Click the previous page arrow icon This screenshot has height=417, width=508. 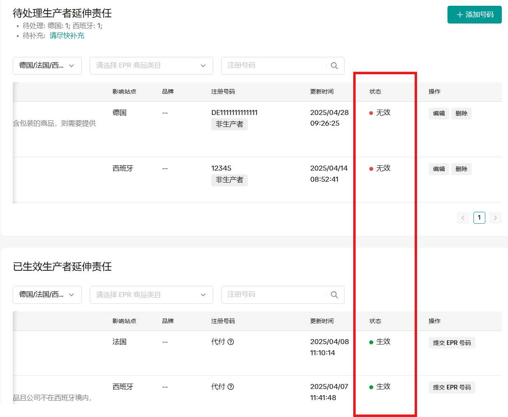(463, 218)
